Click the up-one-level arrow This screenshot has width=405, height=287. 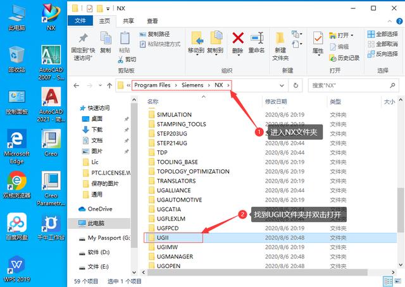(109, 85)
